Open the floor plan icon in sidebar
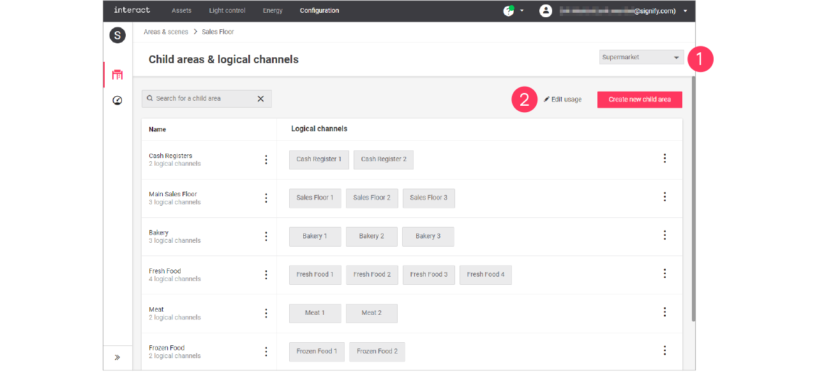 pyautogui.click(x=117, y=75)
